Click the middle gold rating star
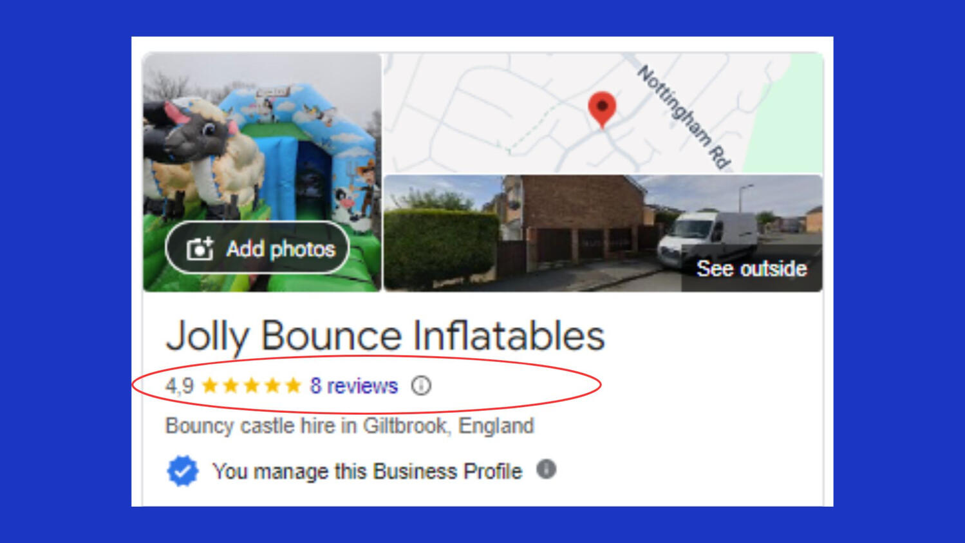965x543 pixels. 252,385
